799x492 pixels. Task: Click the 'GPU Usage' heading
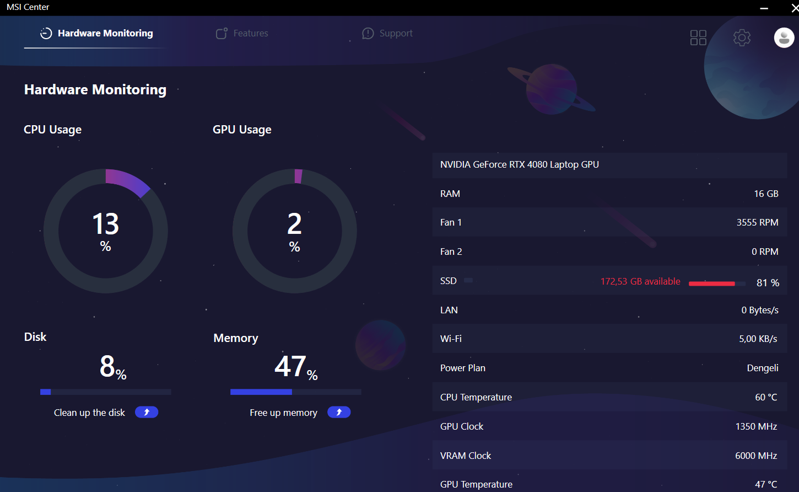tap(242, 130)
